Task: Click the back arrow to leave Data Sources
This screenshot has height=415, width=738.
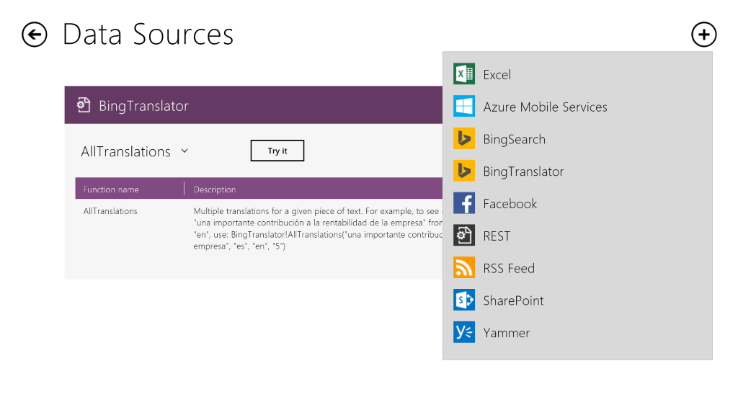Action: 34,34
